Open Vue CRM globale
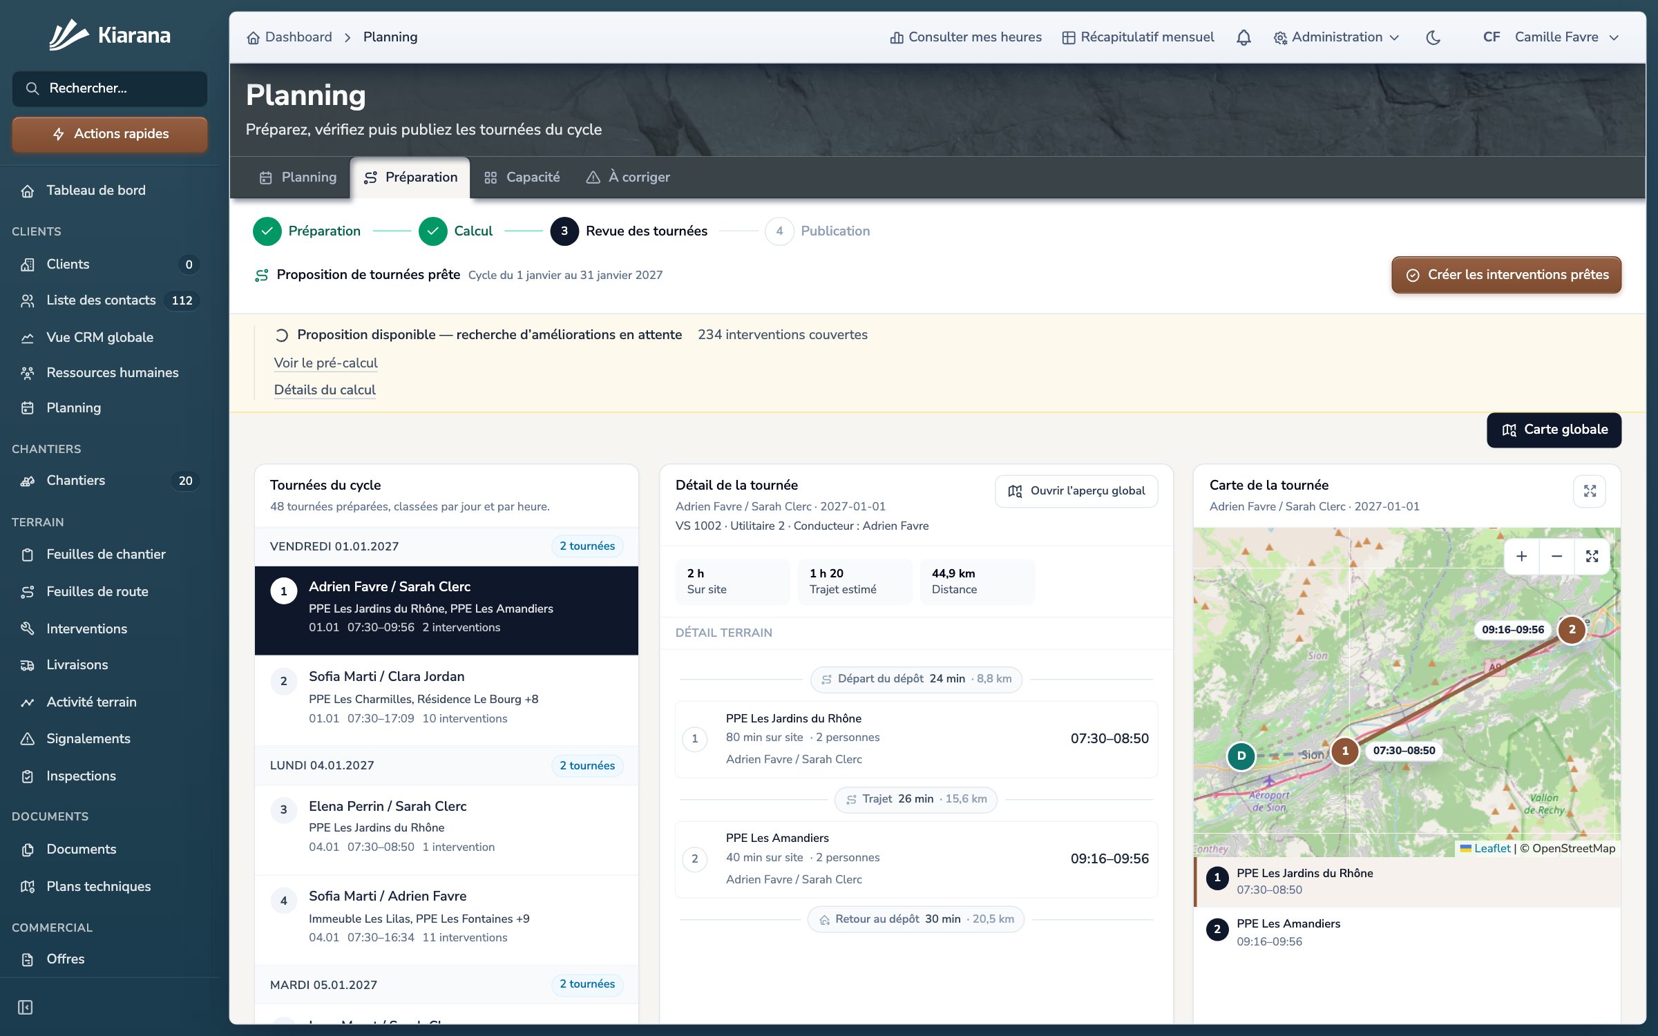This screenshot has width=1658, height=1036. click(109, 337)
